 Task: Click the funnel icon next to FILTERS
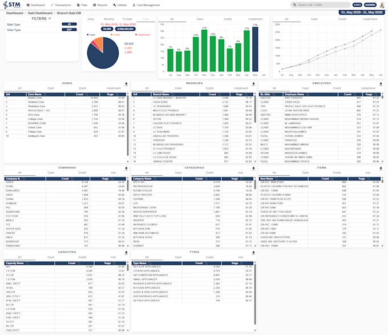[x=50, y=19]
